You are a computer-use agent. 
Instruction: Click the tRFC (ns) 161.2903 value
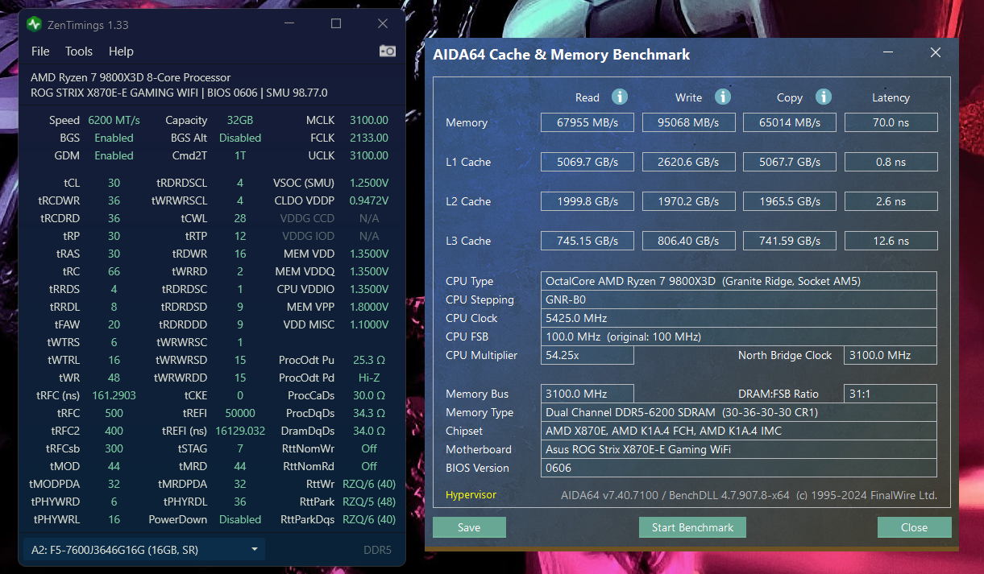click(x=114, y=395)
